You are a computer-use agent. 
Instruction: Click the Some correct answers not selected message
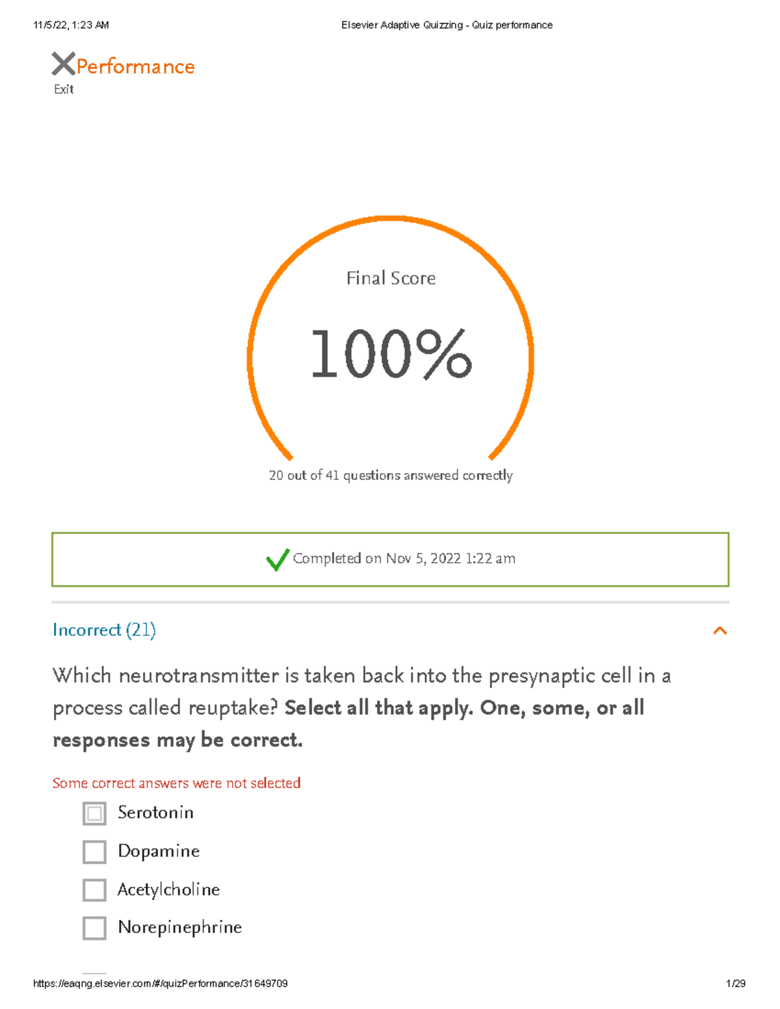pos(176,784)
